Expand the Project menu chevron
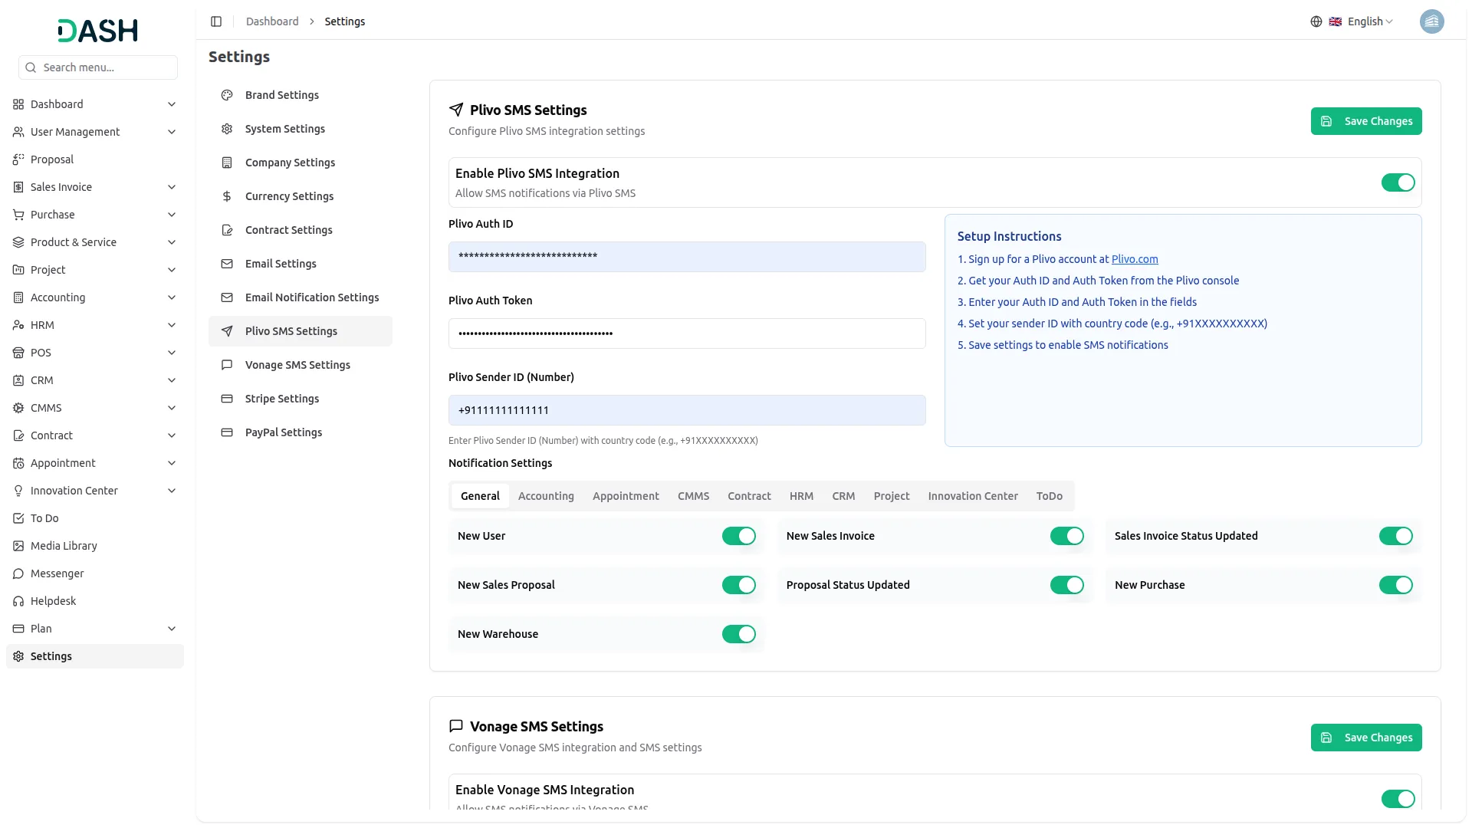Viewport: 1472px width, 828px height. click(172, 270)
